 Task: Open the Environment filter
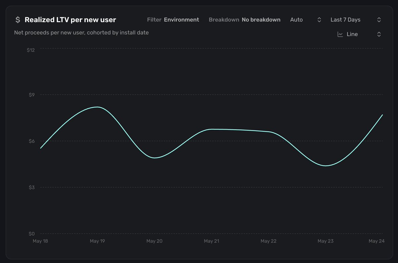click(181, 20)
